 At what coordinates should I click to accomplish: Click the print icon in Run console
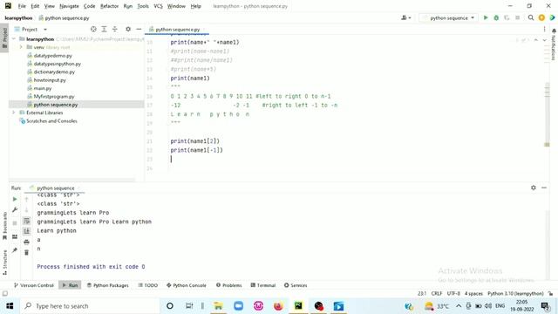[x=26, y=242]
